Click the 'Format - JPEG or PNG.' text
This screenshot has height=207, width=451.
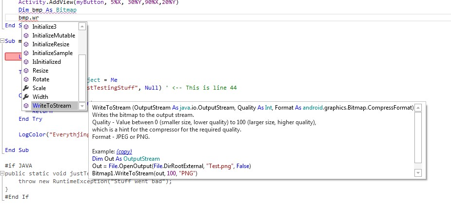coord(121,137)
